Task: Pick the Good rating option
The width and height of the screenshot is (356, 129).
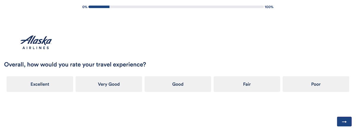Action: (178, 84)
